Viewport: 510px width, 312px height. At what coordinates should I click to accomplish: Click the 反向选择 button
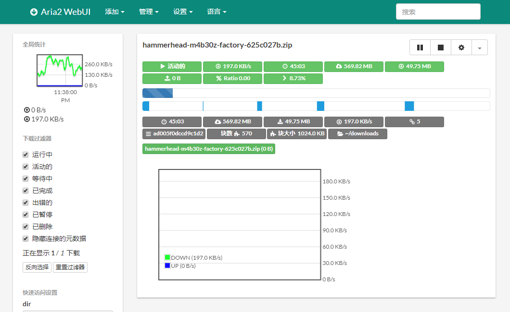pyautogui.click(x=37, y=267)
